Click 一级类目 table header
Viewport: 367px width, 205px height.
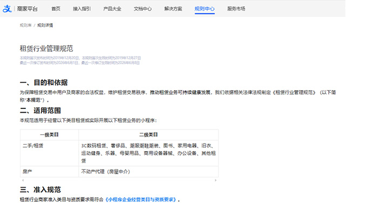click(x=50, y=134)
